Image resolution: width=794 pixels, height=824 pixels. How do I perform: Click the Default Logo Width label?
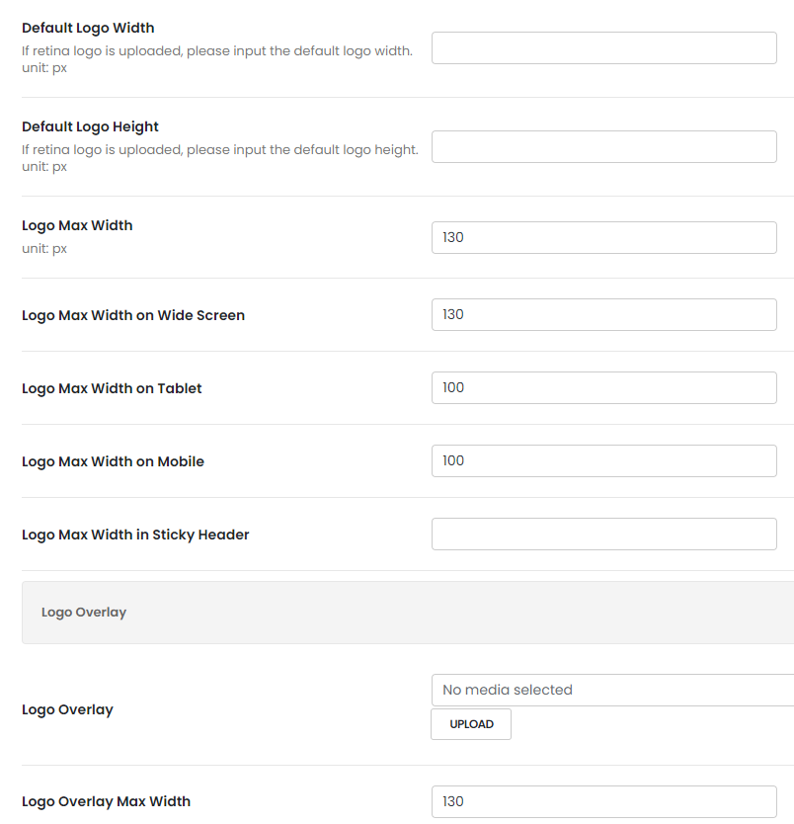tap(88, 28)
